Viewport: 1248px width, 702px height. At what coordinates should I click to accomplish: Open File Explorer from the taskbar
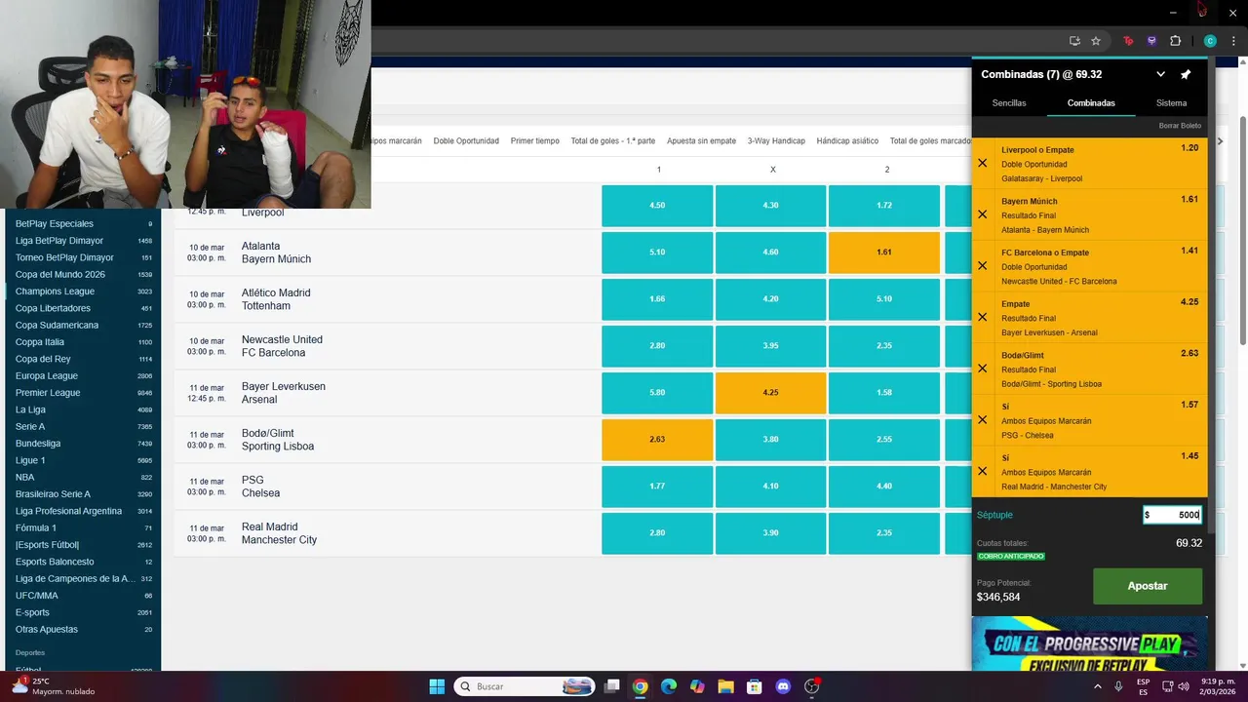[x=725, y=686]
